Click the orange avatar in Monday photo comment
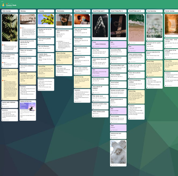The width and height of the screenshot is (178, 176). 21,28
